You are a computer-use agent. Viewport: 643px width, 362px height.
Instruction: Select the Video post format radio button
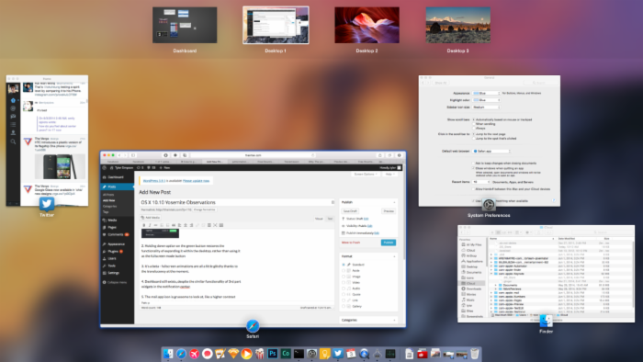click(x=344, y=282)
